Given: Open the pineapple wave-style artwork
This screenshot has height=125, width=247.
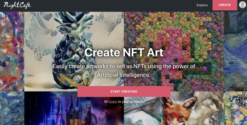Looking at the screenshot, I should coord(74,51).
